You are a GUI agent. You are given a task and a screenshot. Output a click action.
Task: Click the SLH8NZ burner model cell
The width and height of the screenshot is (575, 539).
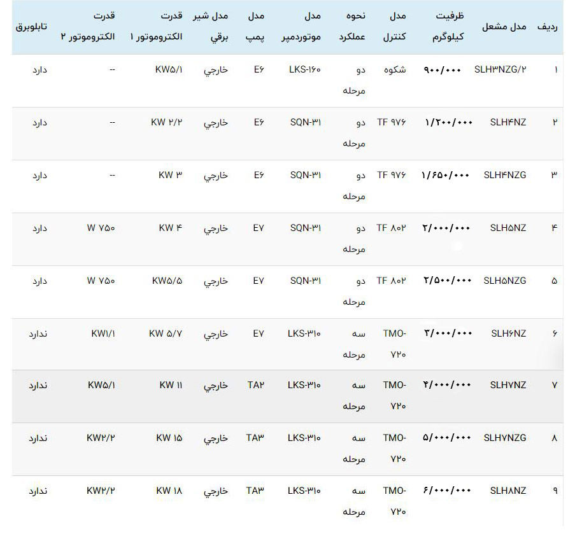(508, 491)
